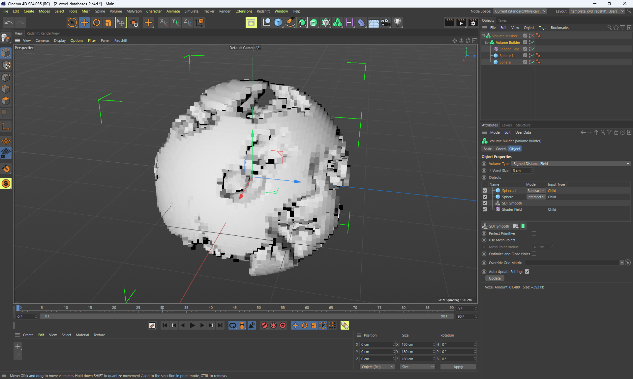
Task: Select the Rotate tool
Action: point(96,22)
